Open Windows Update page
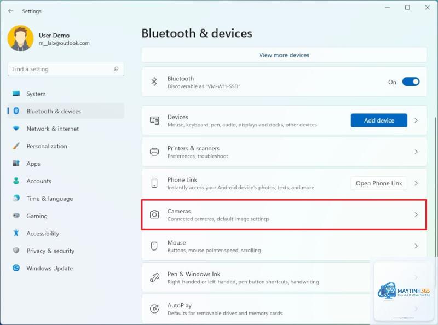The image size is (438, 325). tap(66, 268)
